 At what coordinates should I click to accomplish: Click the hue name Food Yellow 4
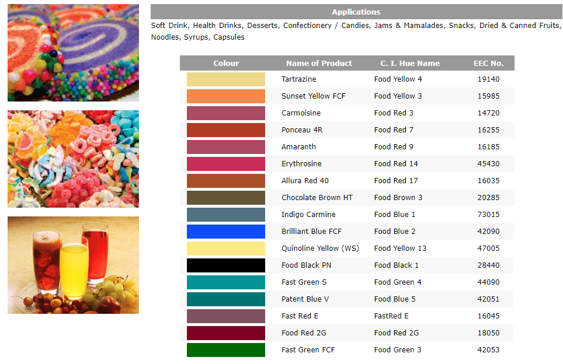coord(398,79)
